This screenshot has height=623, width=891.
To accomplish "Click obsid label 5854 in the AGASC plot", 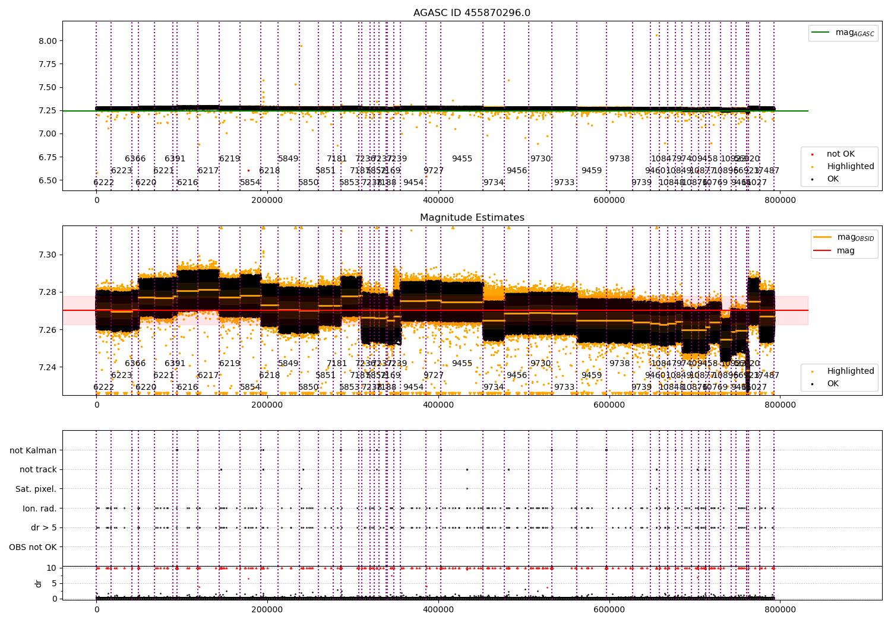I will [x=250, y=182].
